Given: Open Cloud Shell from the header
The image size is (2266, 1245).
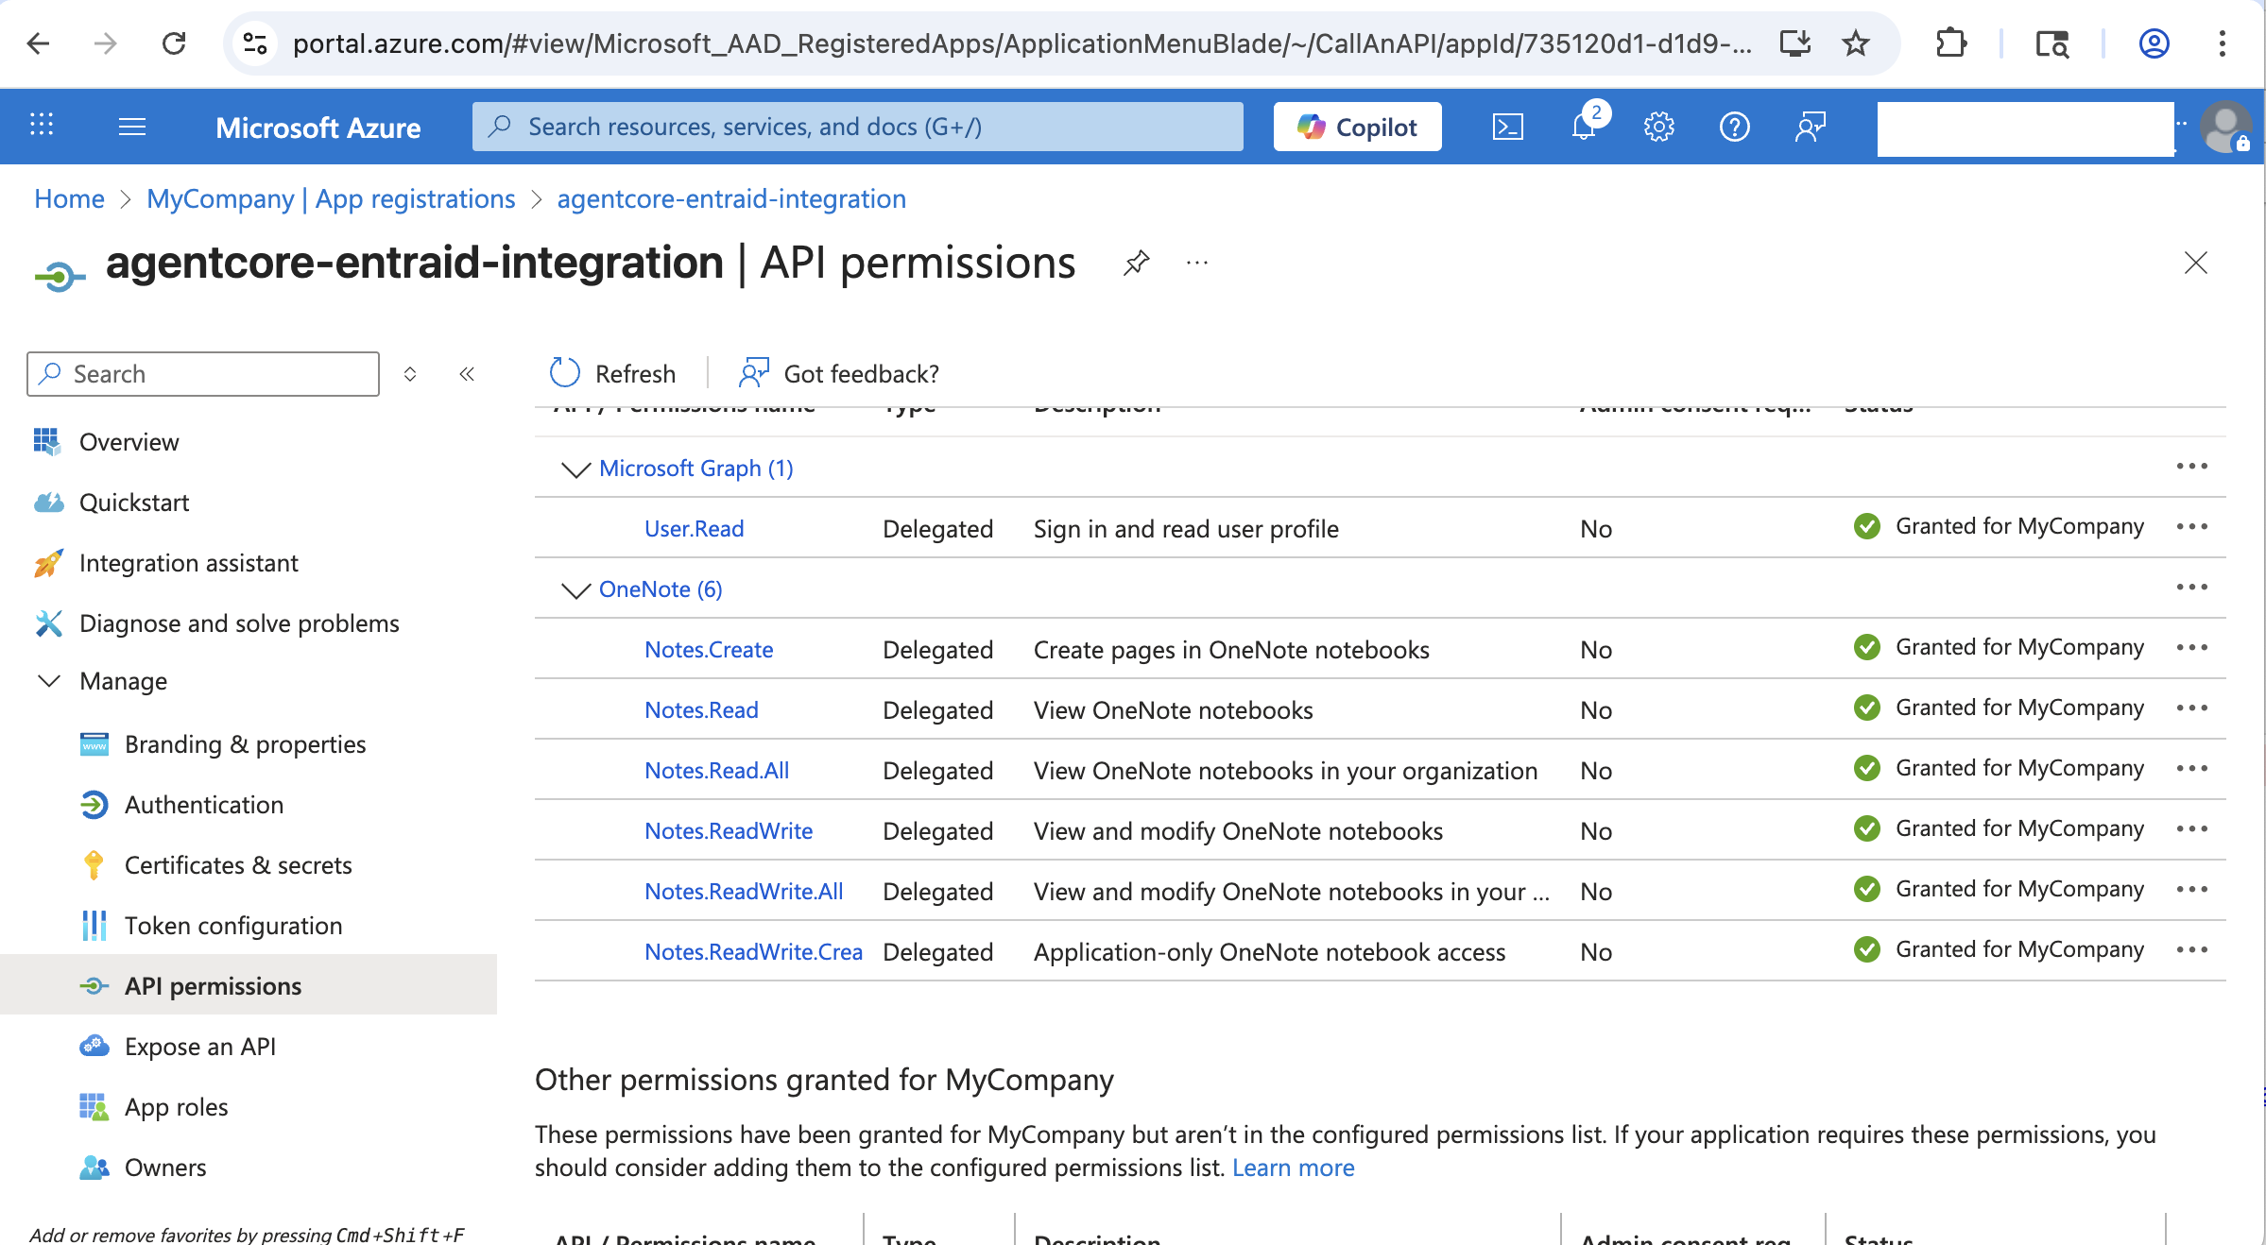Looking at the screenshot, I should click(1508, 126).
